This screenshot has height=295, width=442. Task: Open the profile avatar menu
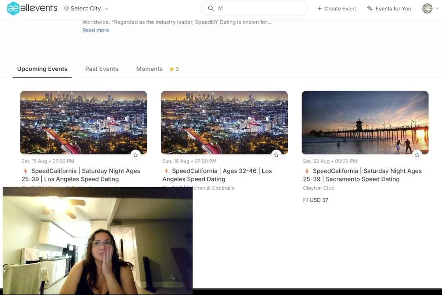pos(427,9)
